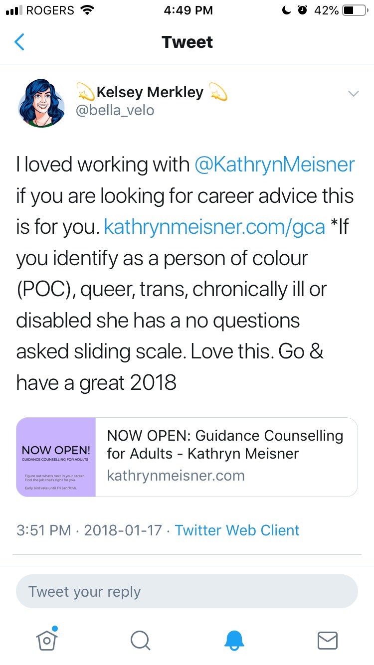Screen dimensions: 374x665
Task: Open the kathrynmeisner.com/gca link
Action: [214, 227]
